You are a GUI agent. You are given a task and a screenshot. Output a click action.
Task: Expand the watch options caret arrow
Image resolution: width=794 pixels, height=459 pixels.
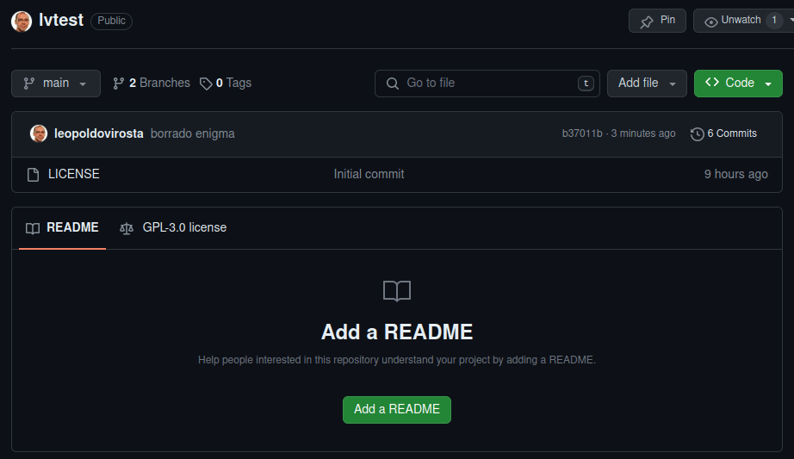click(x=791, y=21)
